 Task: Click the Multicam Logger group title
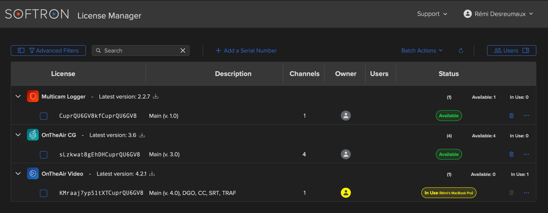63,97
